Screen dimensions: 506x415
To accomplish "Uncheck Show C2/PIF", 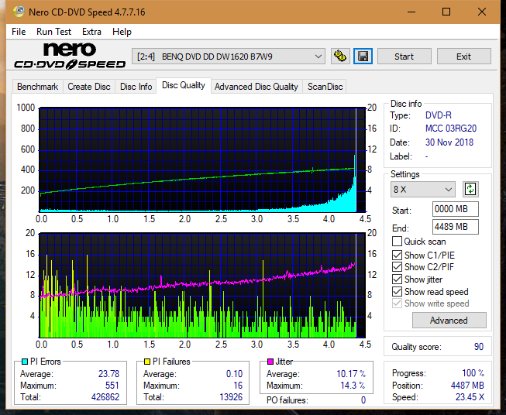I will [x=397, y=266].
